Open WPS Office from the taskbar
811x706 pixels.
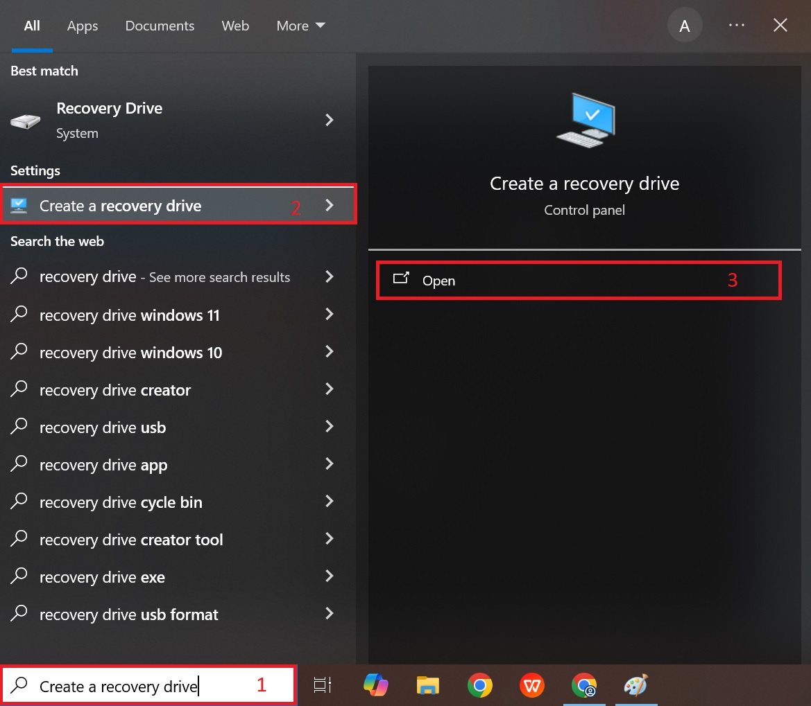click(x=531, y=686)
